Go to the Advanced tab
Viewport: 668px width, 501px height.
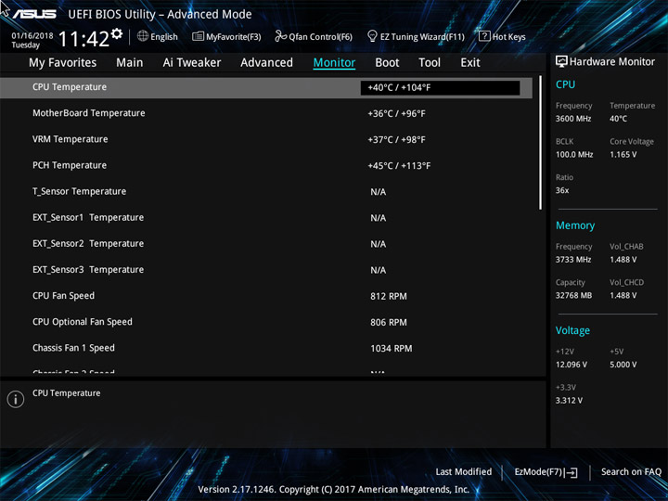click(266, 63)
